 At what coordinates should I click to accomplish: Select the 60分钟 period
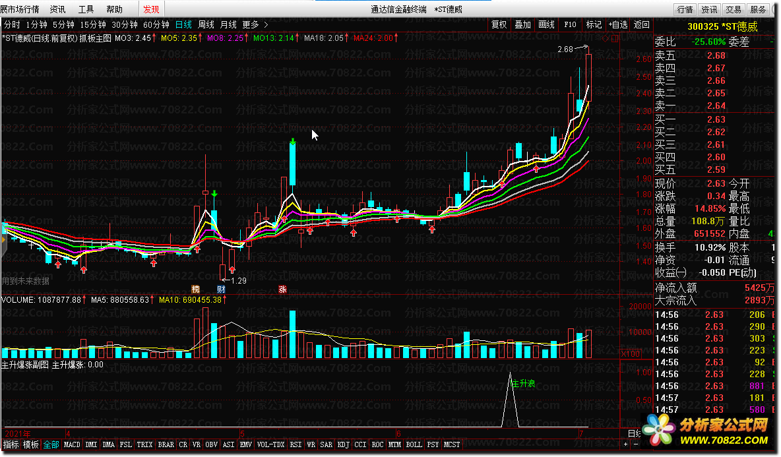point(156,24)
